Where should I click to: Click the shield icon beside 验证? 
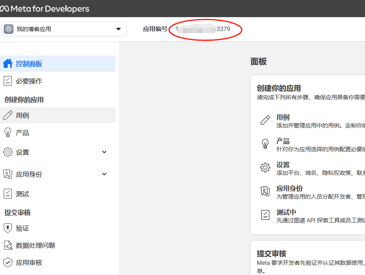[8, 228]
